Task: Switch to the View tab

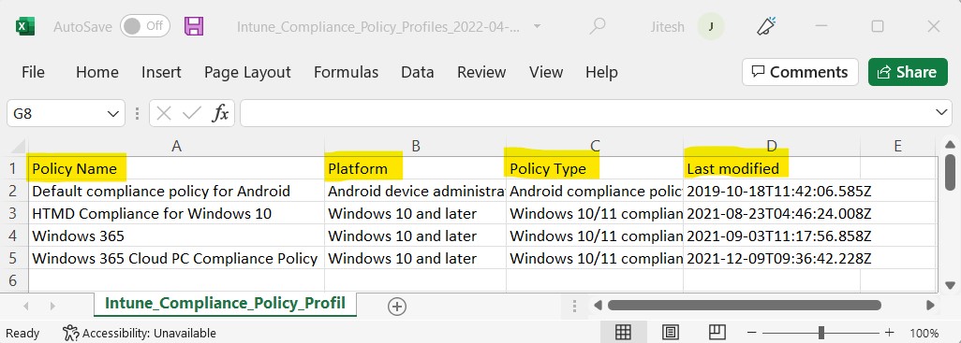Action: 546,72
